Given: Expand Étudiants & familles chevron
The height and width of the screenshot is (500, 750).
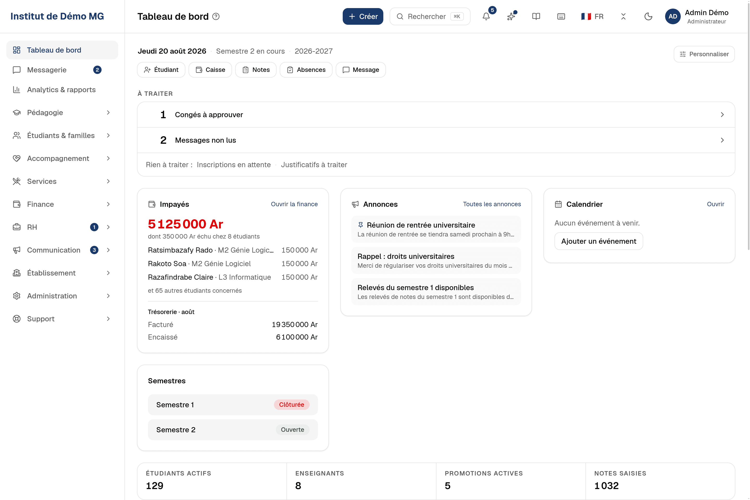Looking at the screenshot, I should pos(108,135).
